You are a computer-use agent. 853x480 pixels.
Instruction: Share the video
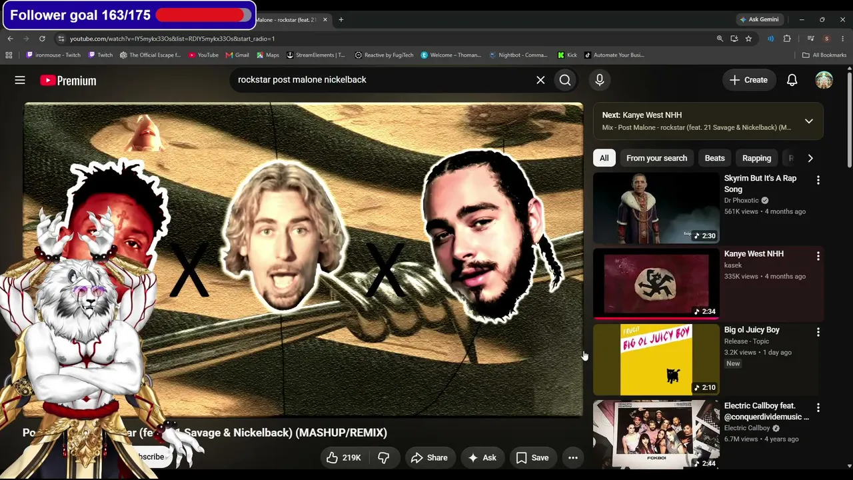pyautogui.click(x=428, y=457)
